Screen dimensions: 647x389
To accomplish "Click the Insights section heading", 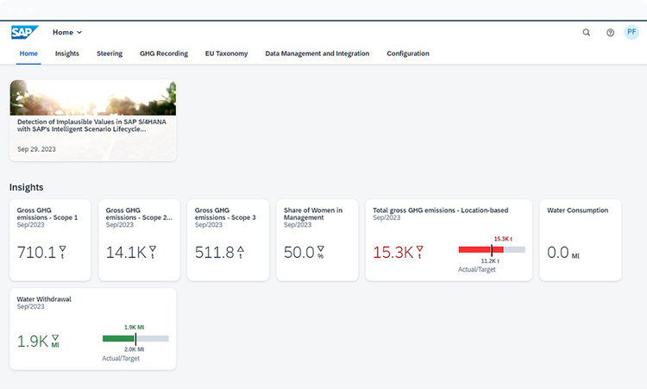I will click(27, 187).
